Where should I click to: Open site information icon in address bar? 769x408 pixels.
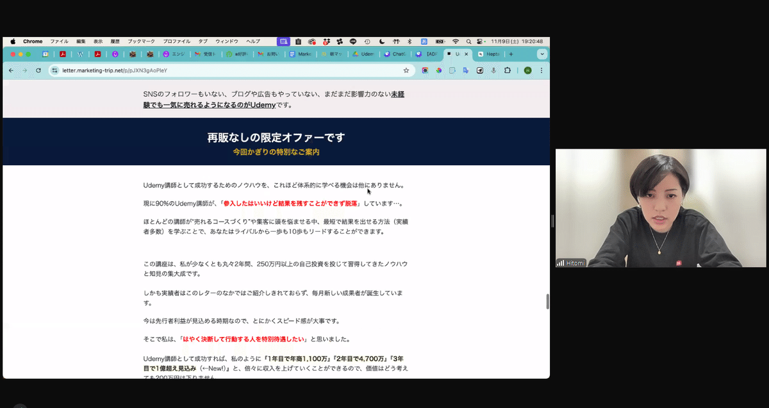click(54, 70)
